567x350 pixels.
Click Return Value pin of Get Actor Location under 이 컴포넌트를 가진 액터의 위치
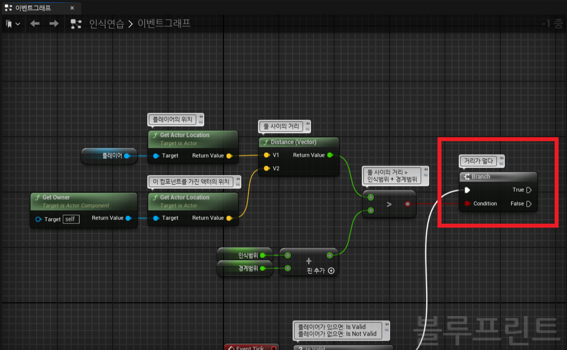pos(229,218)
